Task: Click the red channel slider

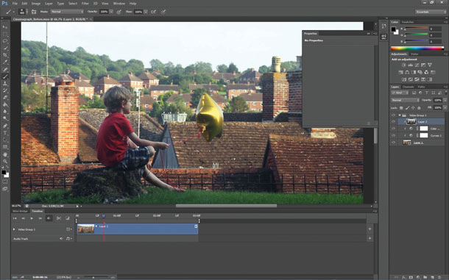Action: tap(416, 28)
